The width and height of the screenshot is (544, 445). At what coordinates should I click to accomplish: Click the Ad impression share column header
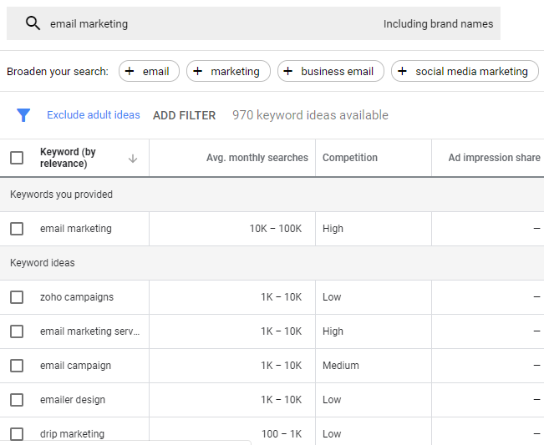[493, 158]
